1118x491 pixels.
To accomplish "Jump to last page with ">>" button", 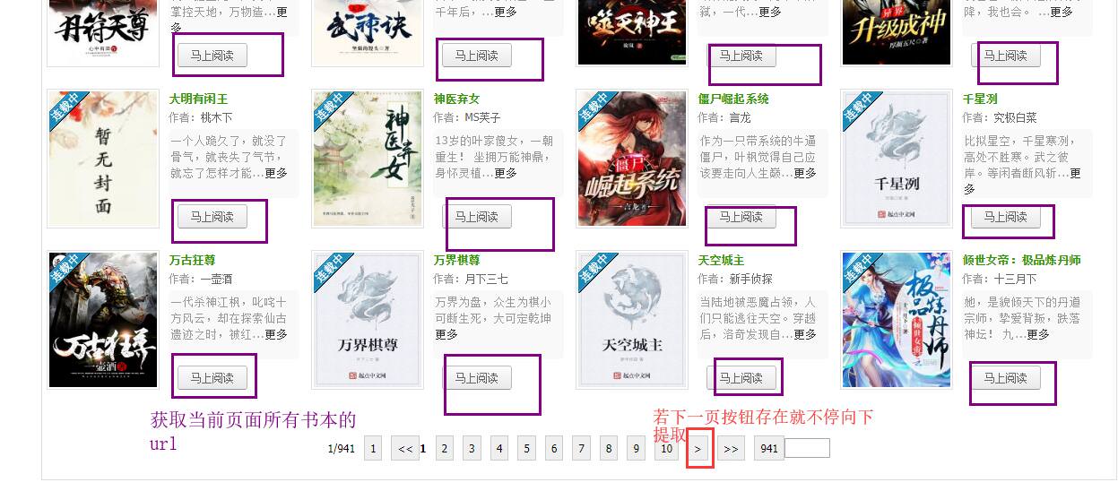I will 731,449.
